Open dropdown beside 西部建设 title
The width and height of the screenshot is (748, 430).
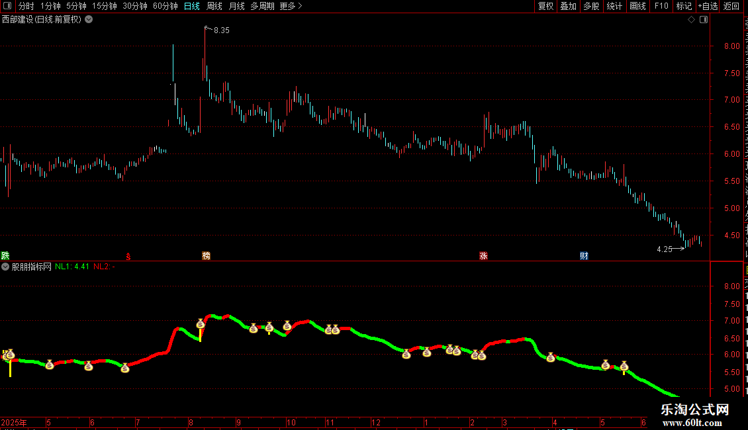coord(89,20)
